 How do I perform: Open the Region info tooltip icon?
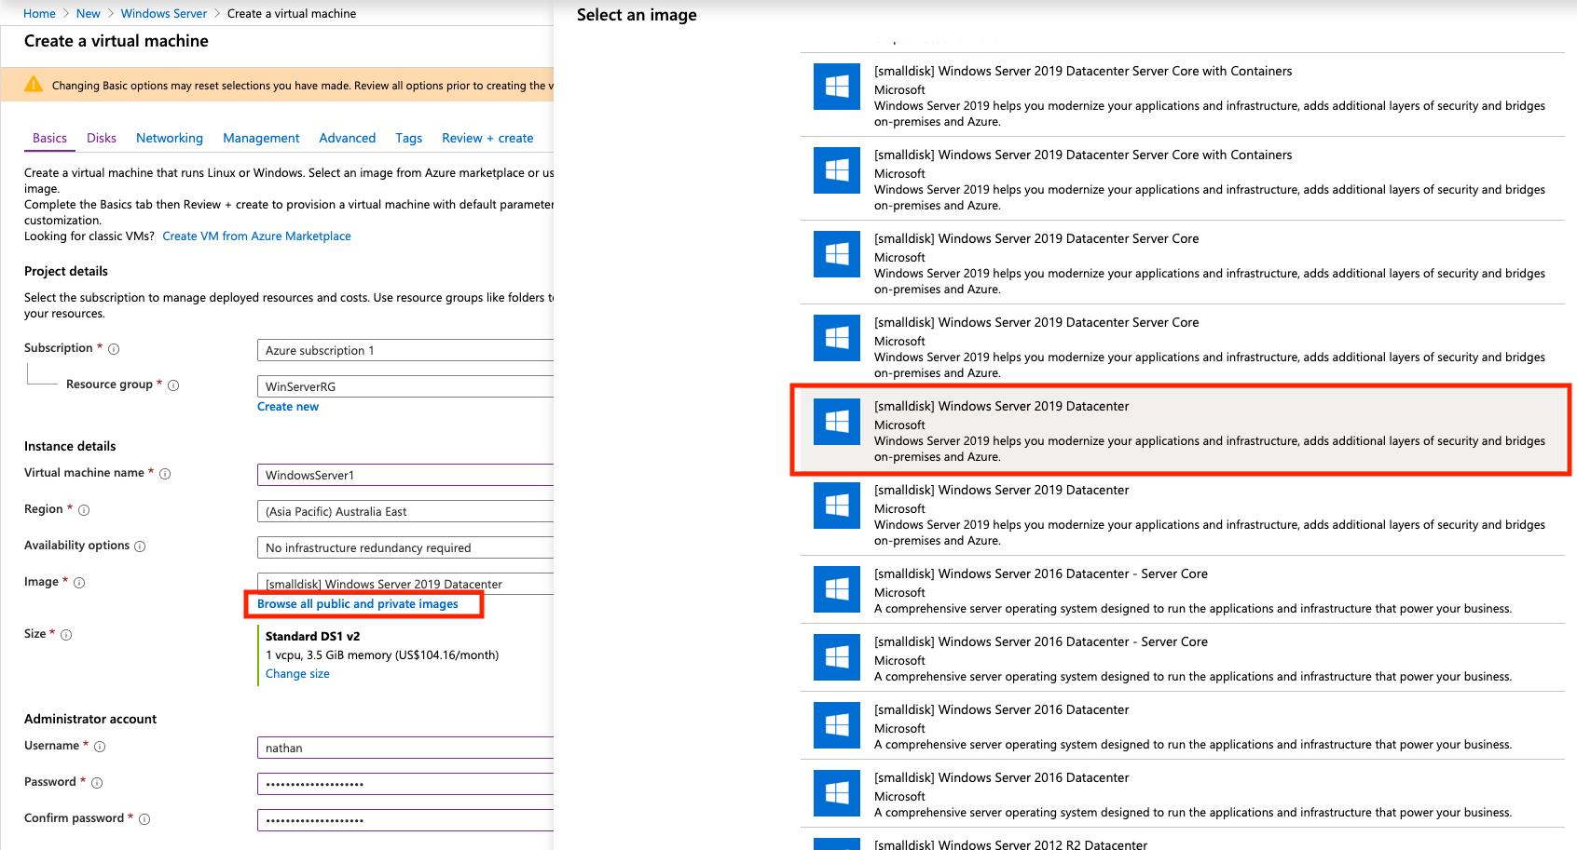[x=84, y=510]
